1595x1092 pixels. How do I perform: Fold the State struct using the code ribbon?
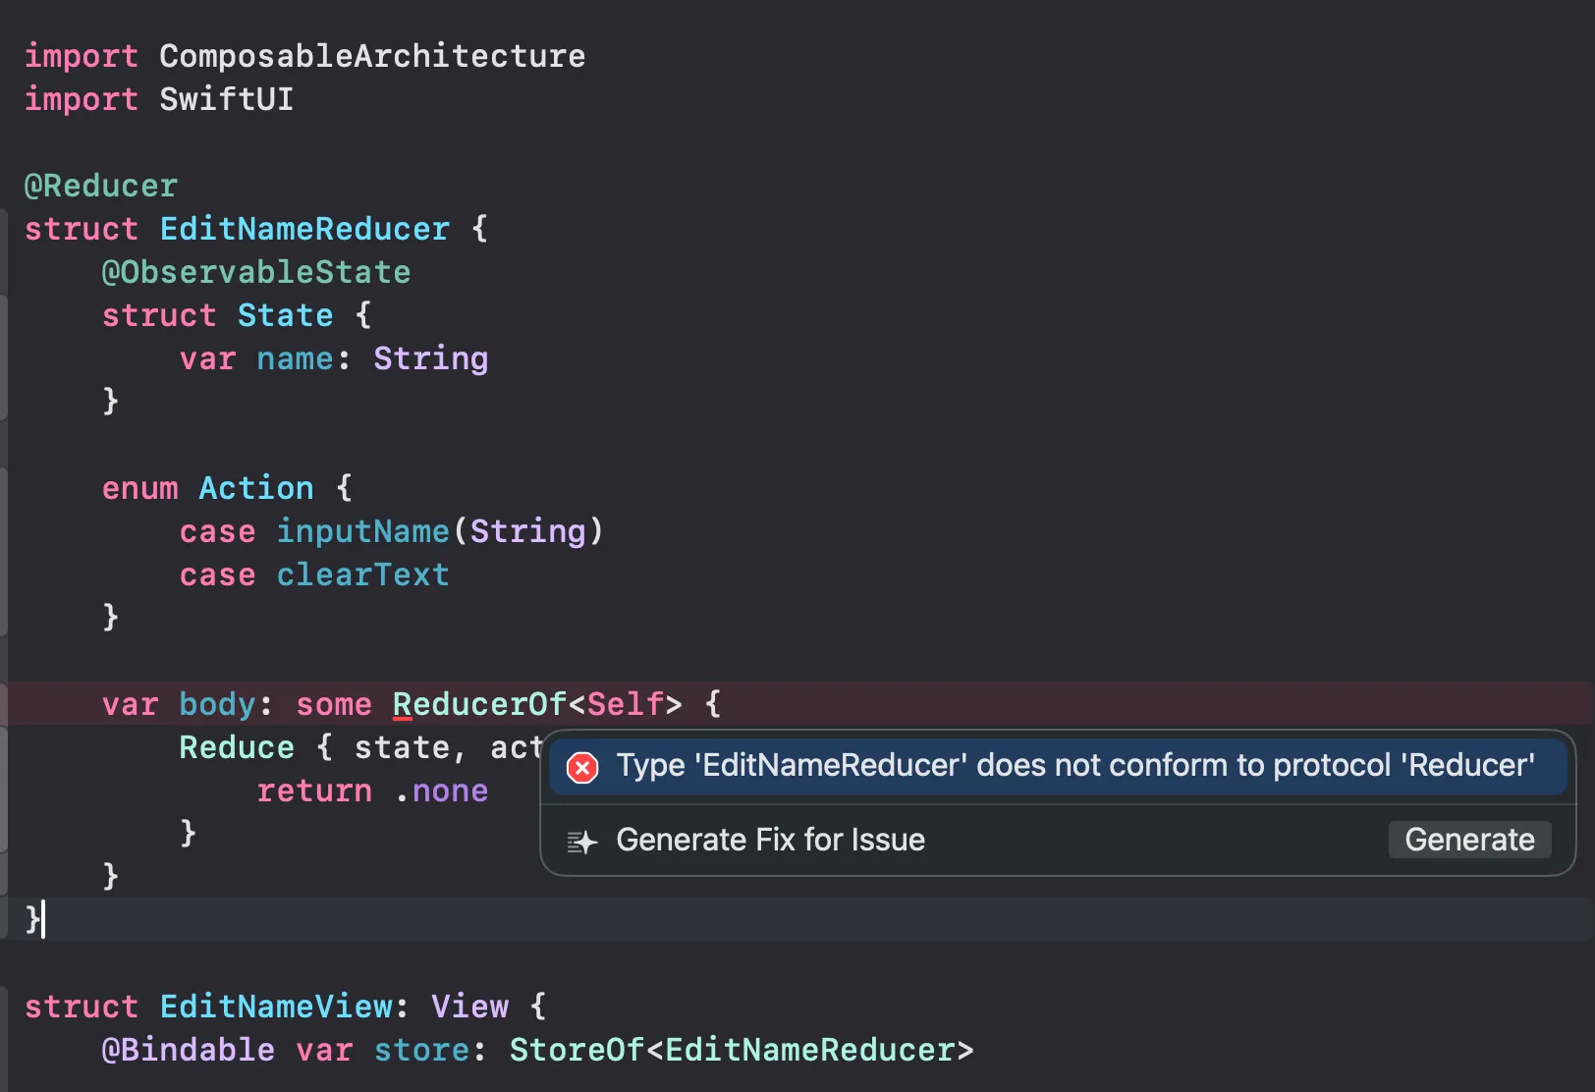point(4,315)
